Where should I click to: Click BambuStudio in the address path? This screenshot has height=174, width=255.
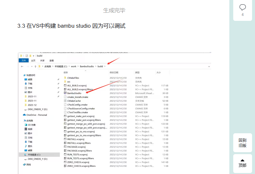click(x=87, y=66)
